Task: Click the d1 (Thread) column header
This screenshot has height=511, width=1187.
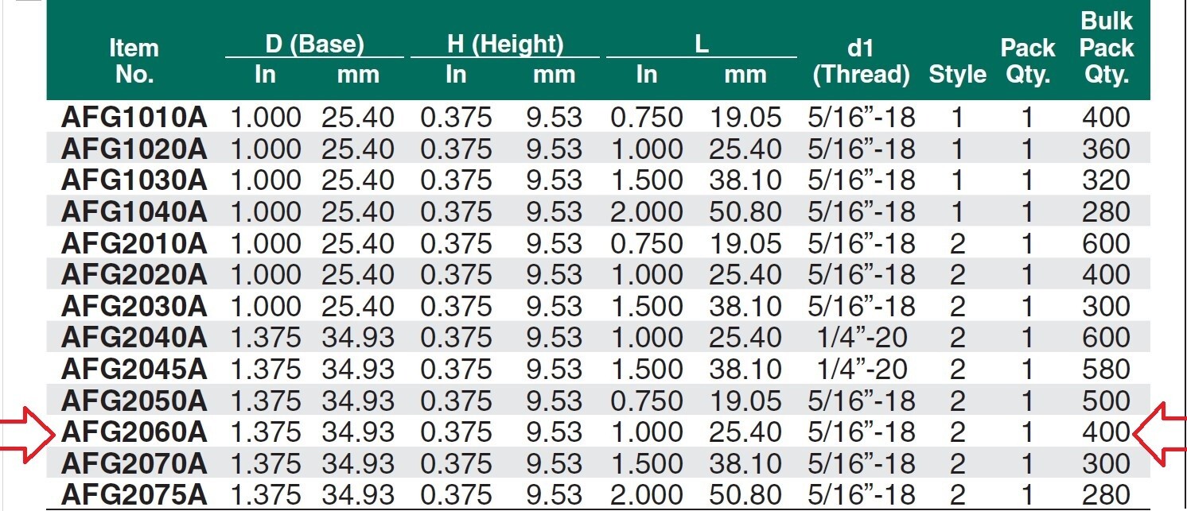Action: click(861, 61)
